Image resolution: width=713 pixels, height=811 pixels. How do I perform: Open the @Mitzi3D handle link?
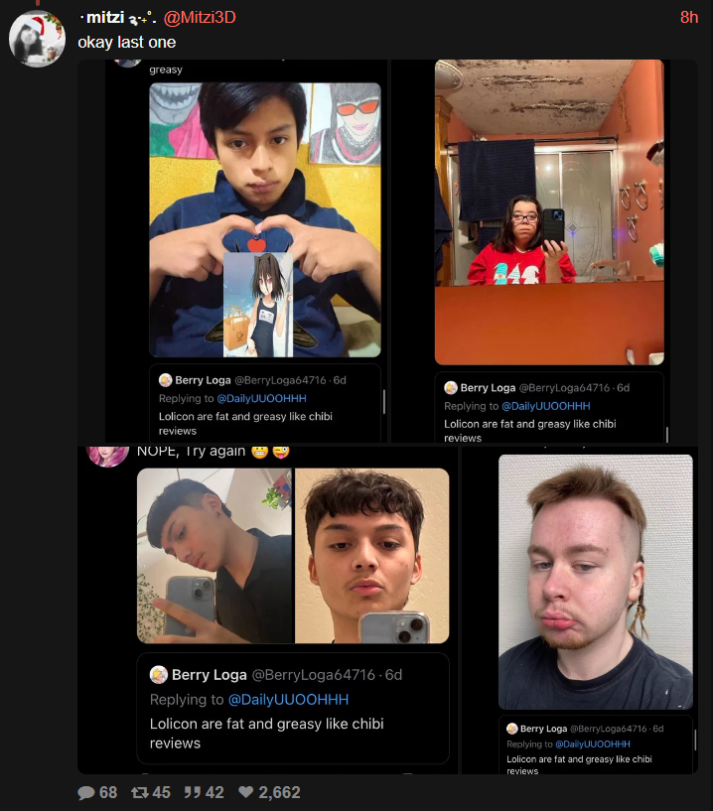point(200,18)
